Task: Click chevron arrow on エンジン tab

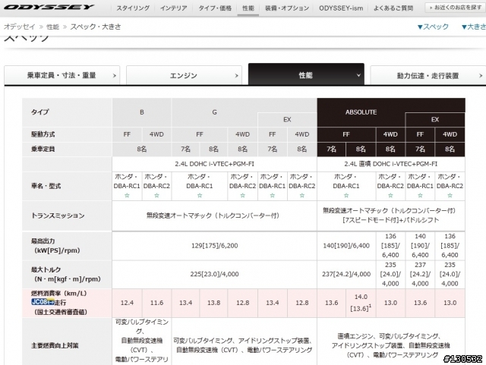Action: 236,76
